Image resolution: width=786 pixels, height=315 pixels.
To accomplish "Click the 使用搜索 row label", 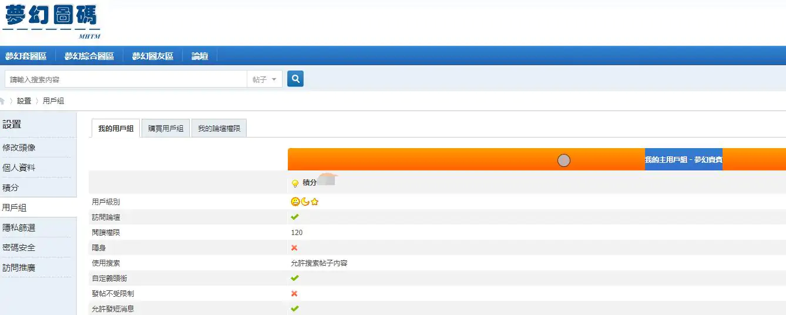I will click(106, 263).
